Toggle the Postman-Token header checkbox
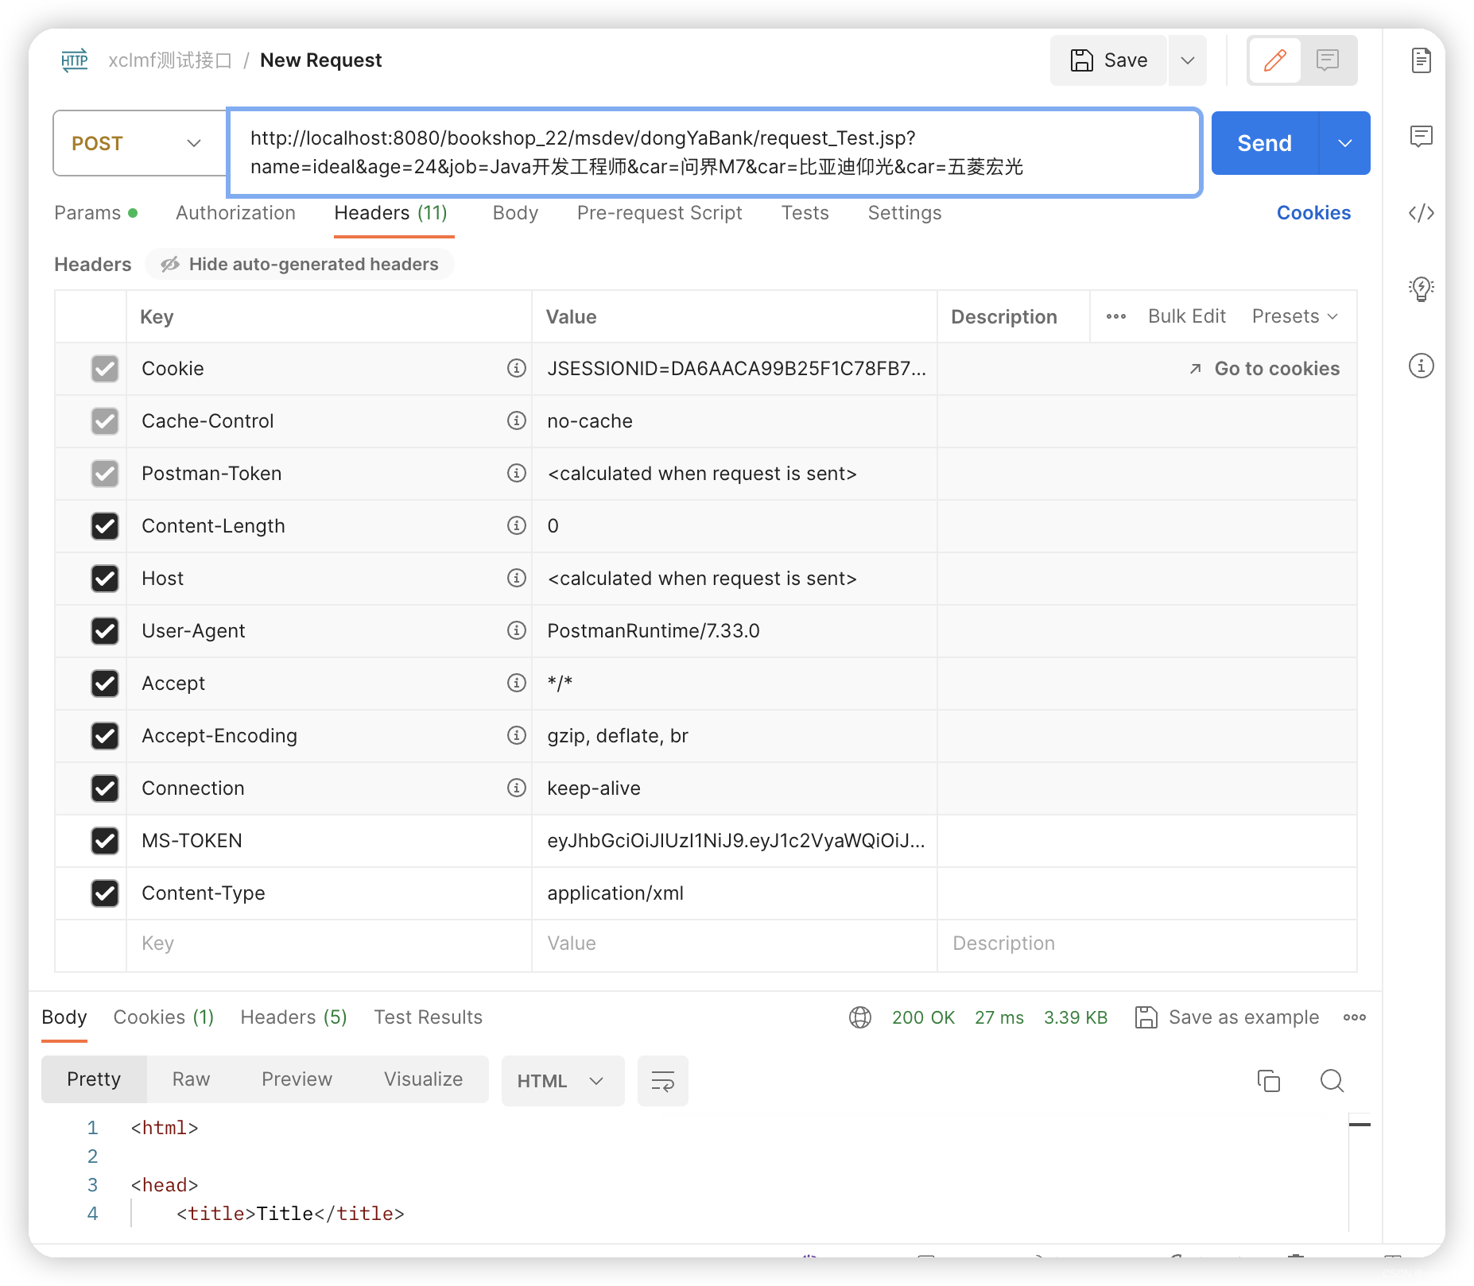Screen dimensions: 1474x1286 point(105,474)
